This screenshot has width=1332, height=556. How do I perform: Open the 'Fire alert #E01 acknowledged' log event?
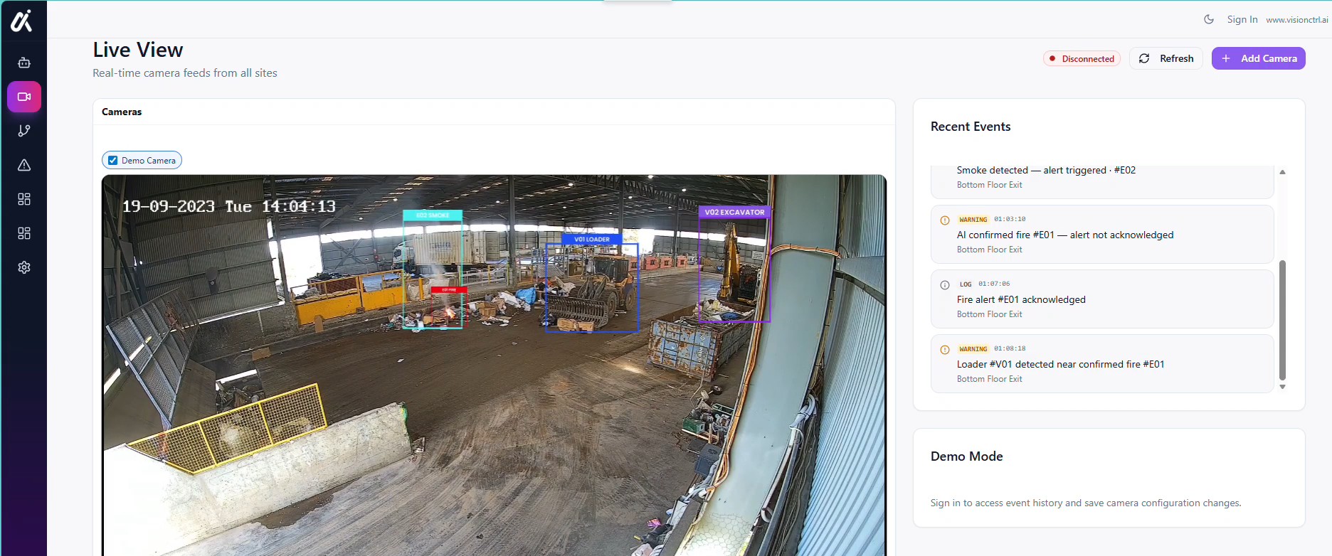[1102, 299]
